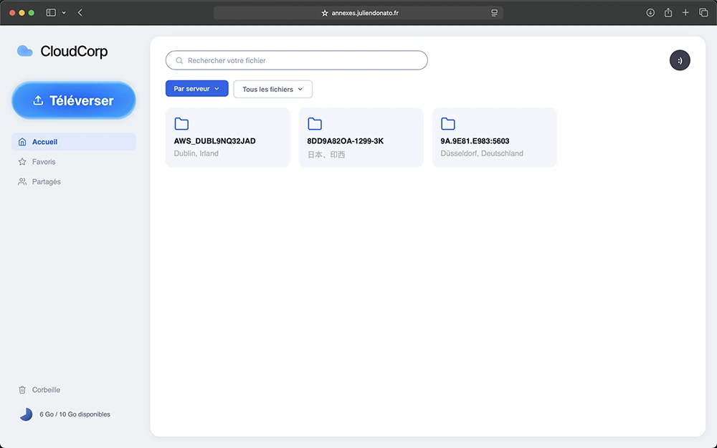Click the Téléverser upload button

coord(74,100)
